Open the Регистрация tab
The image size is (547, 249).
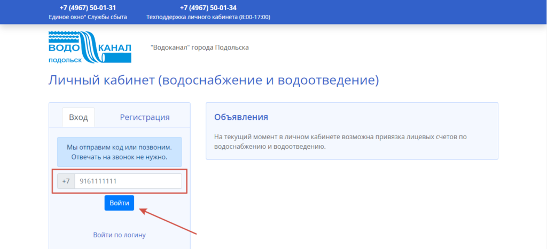(145, 117)
